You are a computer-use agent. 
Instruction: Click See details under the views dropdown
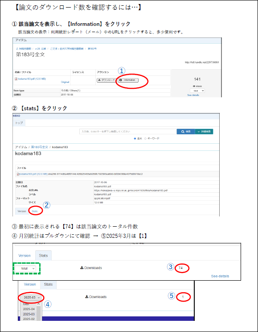[193, 95]
